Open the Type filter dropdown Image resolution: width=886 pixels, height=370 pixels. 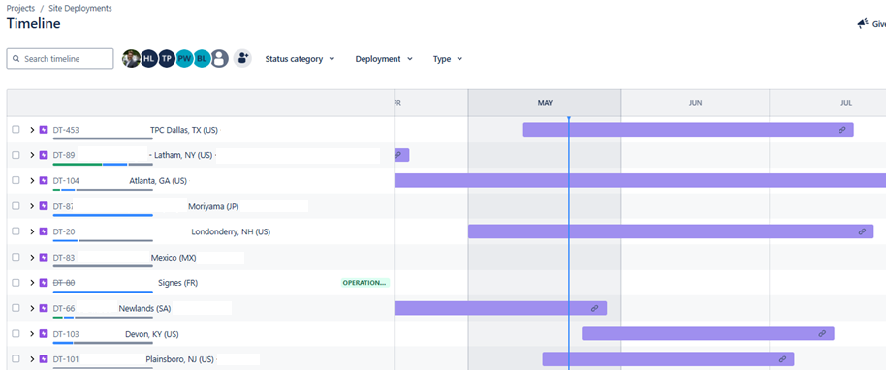[x=448, y=59]
